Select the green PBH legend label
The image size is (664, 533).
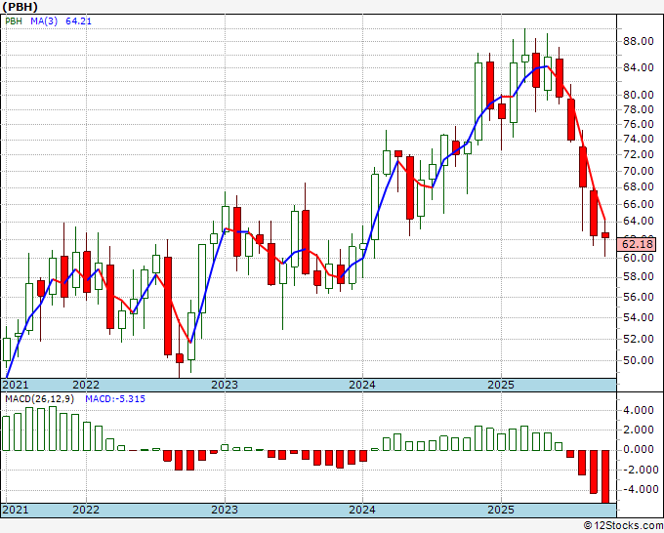[x=14, y=21]
